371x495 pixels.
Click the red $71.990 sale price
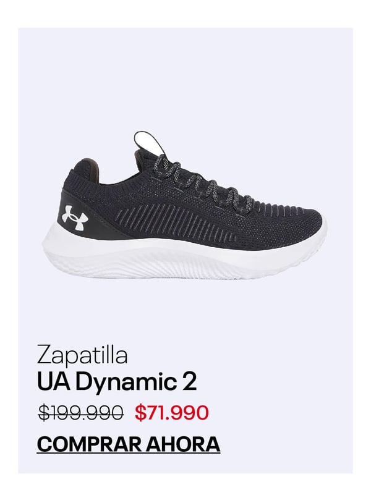click(x=172, y=413)
